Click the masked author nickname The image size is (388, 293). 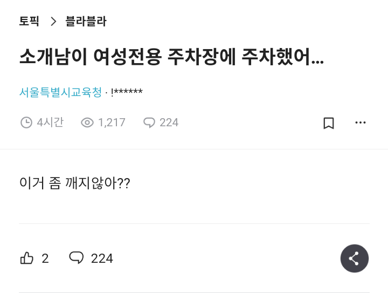coord(127,92)
